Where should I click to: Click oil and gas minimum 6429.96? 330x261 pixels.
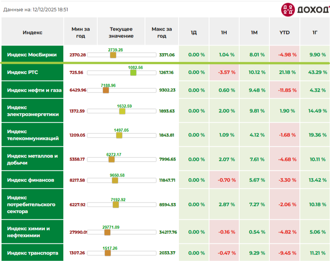coord(78,90)
